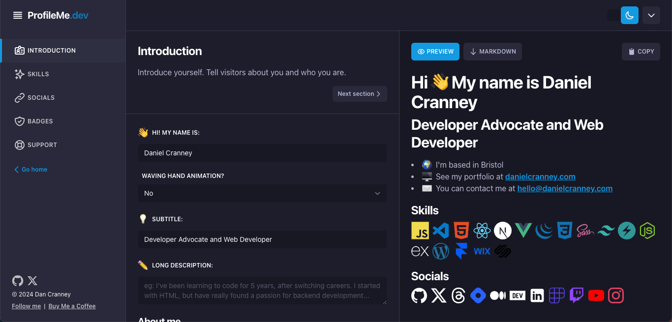672x322 pixels.
Task: Switch to the Markdown view
Action: pos(492,51)
